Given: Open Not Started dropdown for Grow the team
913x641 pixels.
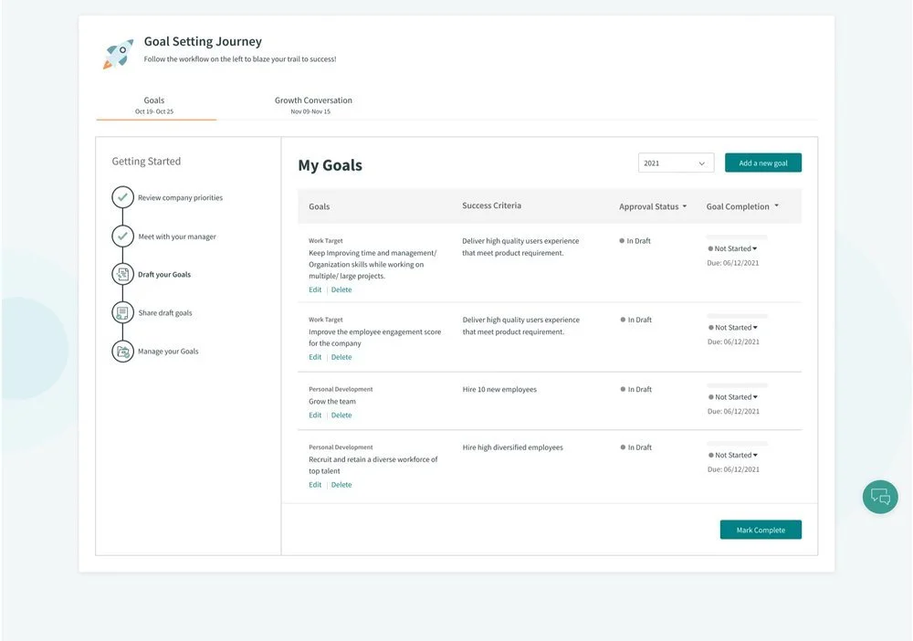Looking at the screenshot, I should [x=733, y=397].
